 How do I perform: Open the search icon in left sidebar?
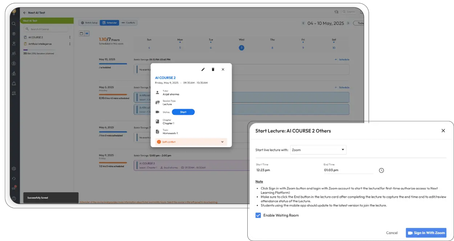tap(14, 24)
